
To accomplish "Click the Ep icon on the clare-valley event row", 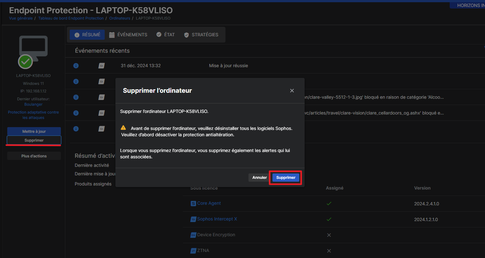I will click(102, 97).
